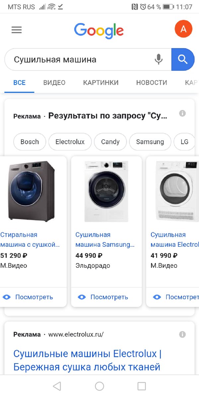Tap the blue search magnifier icon
Viewport: 199px width, 398px height.
click(183, 59)
